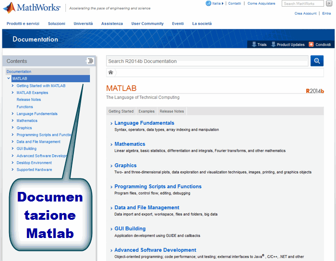Viewport: 336px width, 261px height.
Task: Expand Mathematics chevron in main content
Action: [111, 144]
